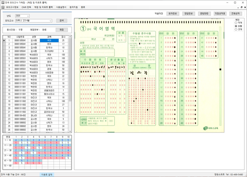Viewport: 247px width, 177px height.
Task: Select the highlighted 국어 cell in row 1
Action: 49,40
